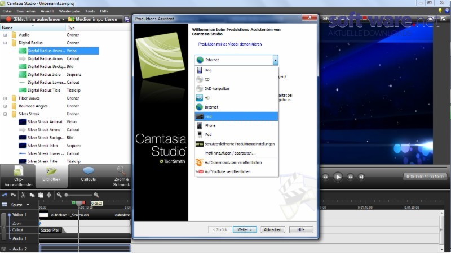Sort library by Name column header
This screenshot has height=253, width=451.
[33, 28]
